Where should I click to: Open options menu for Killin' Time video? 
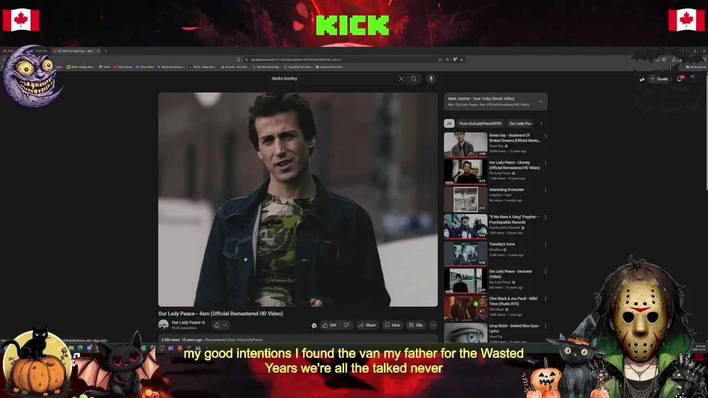coord(545,299)
